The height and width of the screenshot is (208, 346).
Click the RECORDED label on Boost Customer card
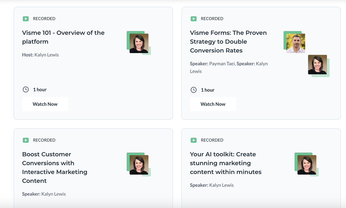pyautogui.click(x=45, y=140)
